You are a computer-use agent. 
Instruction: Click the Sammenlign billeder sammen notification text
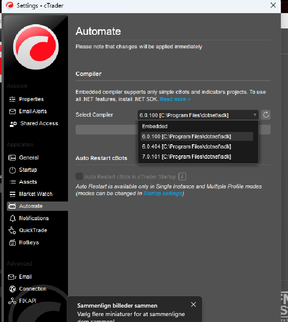click(x=117, y=305)
